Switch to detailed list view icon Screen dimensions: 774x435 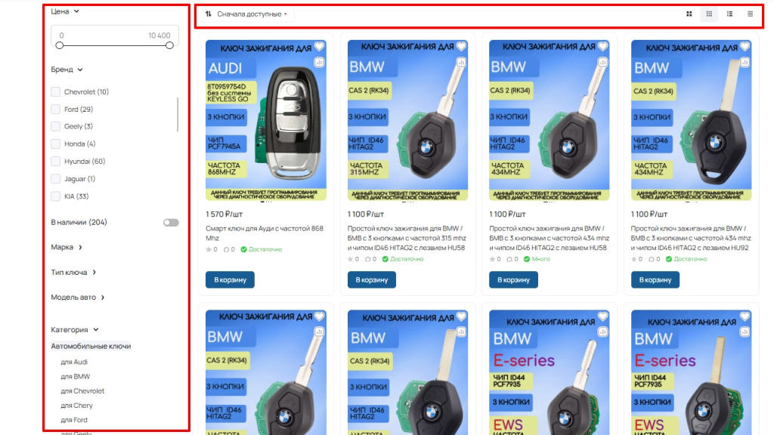pos(729,14)
